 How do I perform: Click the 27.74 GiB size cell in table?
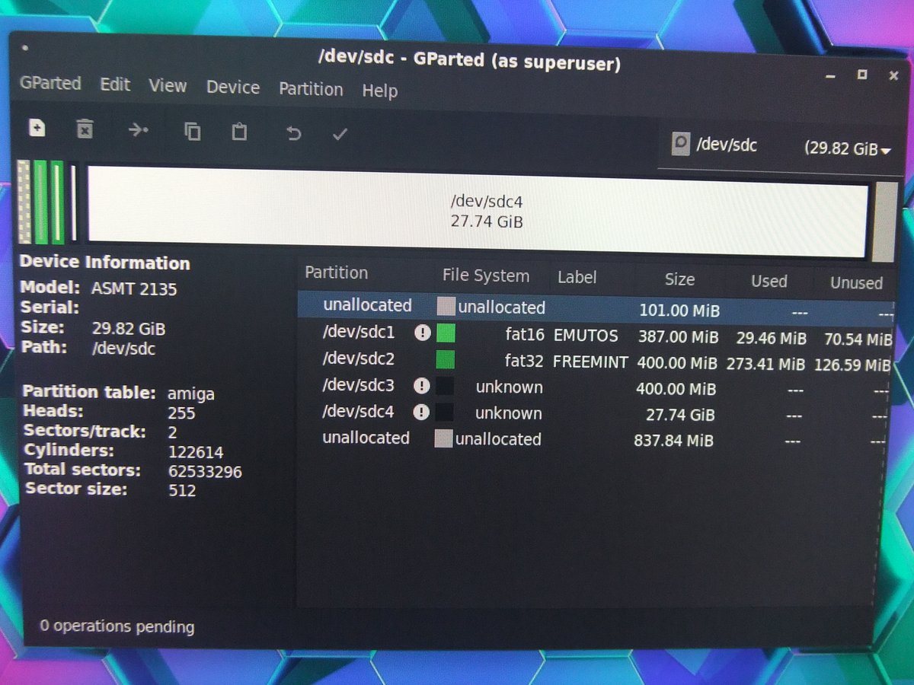[x=679, y=415]
